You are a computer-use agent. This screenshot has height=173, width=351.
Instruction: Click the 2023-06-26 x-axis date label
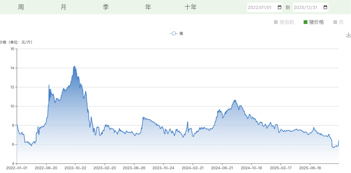134,168
